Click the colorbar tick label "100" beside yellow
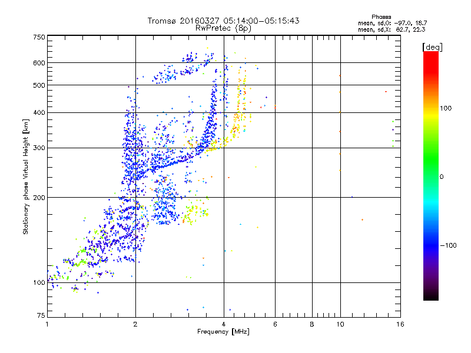Image resolution: width=471 pixels, height=353 pixels. (x=446, y=108)
